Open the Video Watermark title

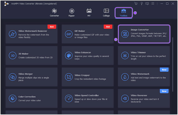point(140,74)
